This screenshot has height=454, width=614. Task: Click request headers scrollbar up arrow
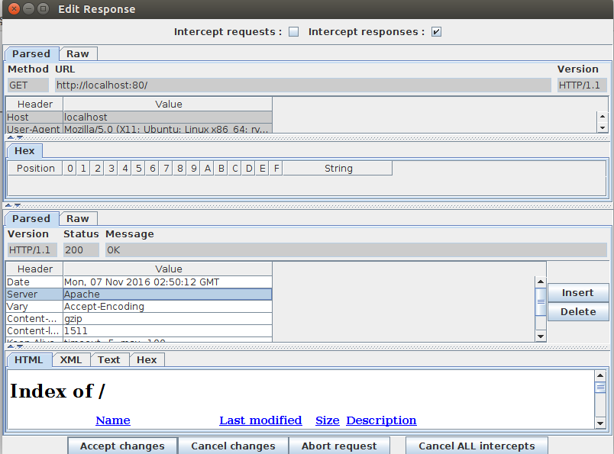click(x=603, y=116)
